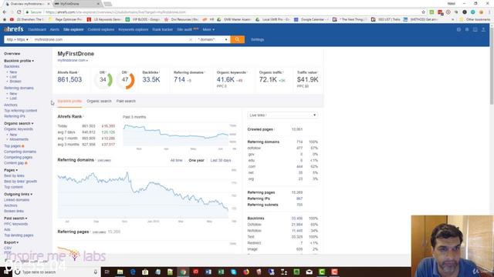Open Top referring content in sidebar
This screenshot has height=277, width=494.
(x=21, y=111)
